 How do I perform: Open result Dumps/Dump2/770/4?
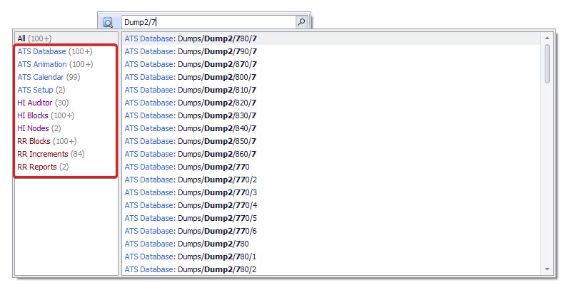(x=331, y=205)
